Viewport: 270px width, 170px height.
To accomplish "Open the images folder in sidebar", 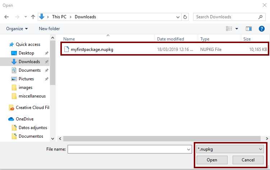I will [26, 88].
